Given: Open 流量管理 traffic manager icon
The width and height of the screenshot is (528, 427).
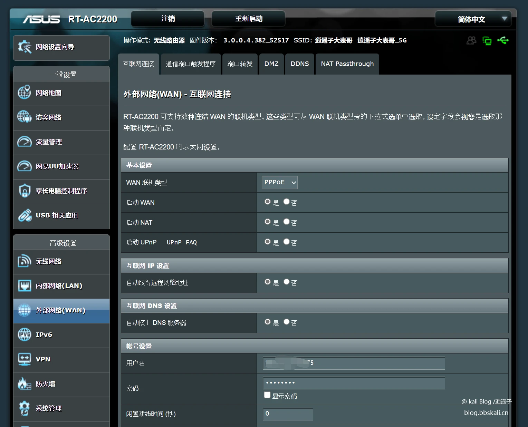Looking at the screenshot, I should click(24, 142).
